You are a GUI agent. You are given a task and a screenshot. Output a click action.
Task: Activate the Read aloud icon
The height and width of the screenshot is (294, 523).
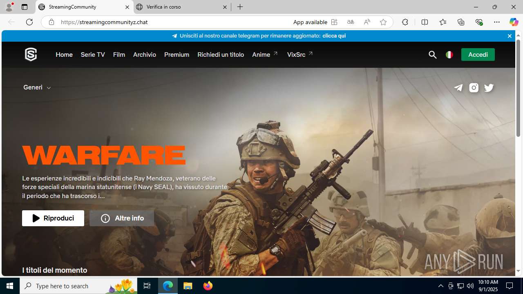pos(367,22)
